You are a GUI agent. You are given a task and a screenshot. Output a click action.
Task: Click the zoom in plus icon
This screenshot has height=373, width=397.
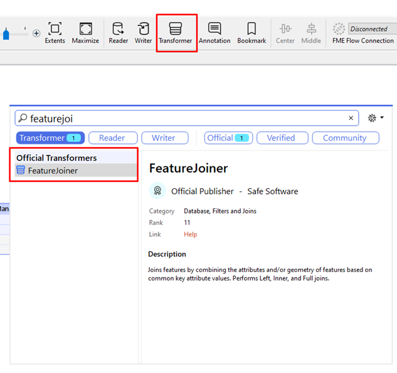tap(36, 33)
